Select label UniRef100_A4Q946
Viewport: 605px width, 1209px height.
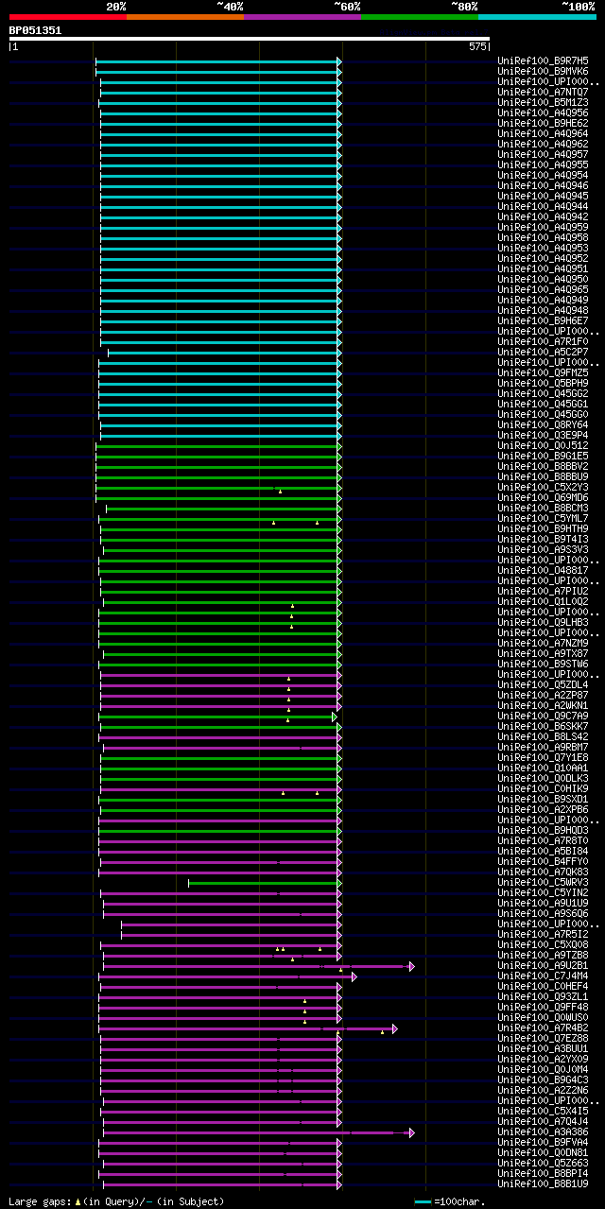point(542,186)
